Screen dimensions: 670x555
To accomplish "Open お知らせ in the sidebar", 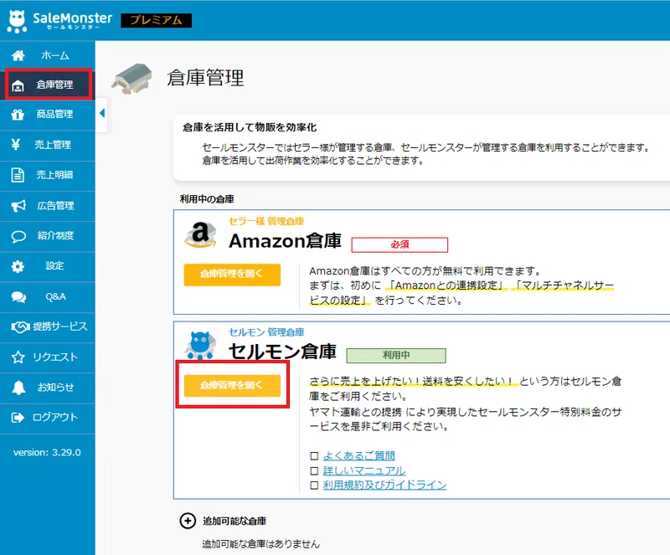I will click(55, 387).
